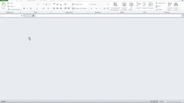
Task: Open Font group dialog launcher
Action: tap(51, 12)
